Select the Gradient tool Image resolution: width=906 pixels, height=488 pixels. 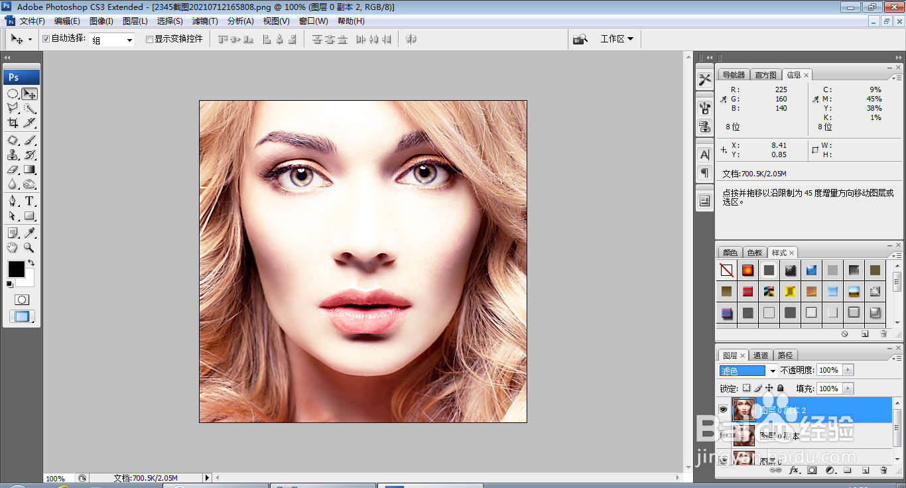click(30, 170)
